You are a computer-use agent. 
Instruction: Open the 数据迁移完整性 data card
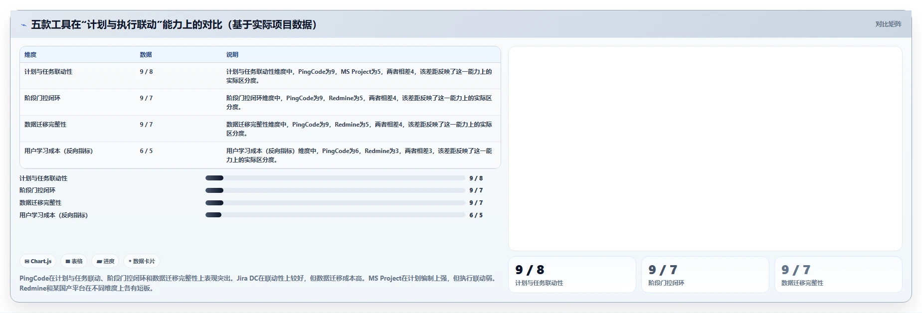tap(838, 275)
